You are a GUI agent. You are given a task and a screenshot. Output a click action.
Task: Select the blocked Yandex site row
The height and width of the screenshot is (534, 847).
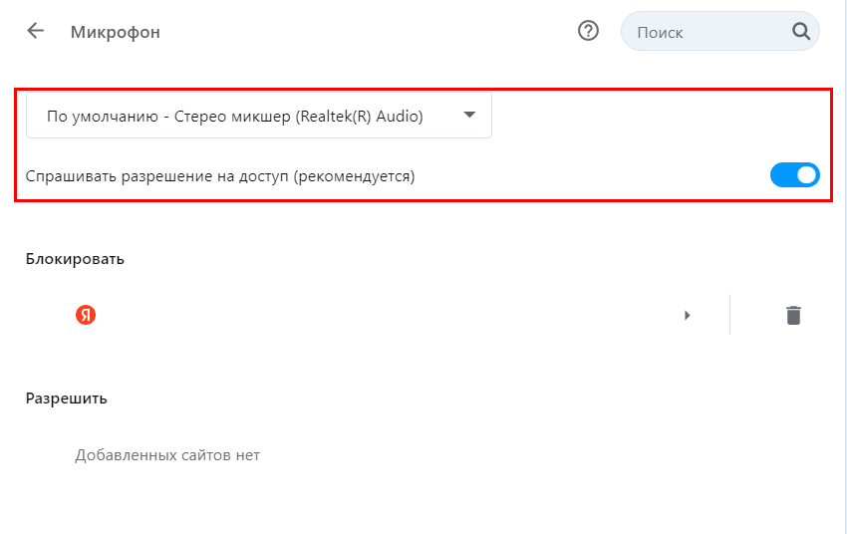379,315
